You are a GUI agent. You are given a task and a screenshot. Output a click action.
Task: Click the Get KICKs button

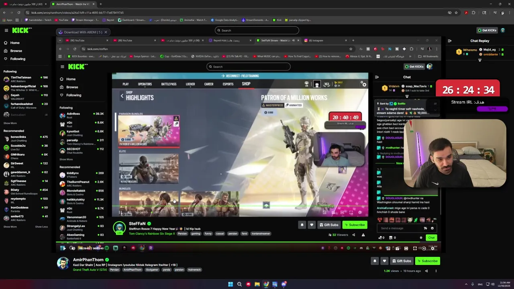(x=487, y=31)
